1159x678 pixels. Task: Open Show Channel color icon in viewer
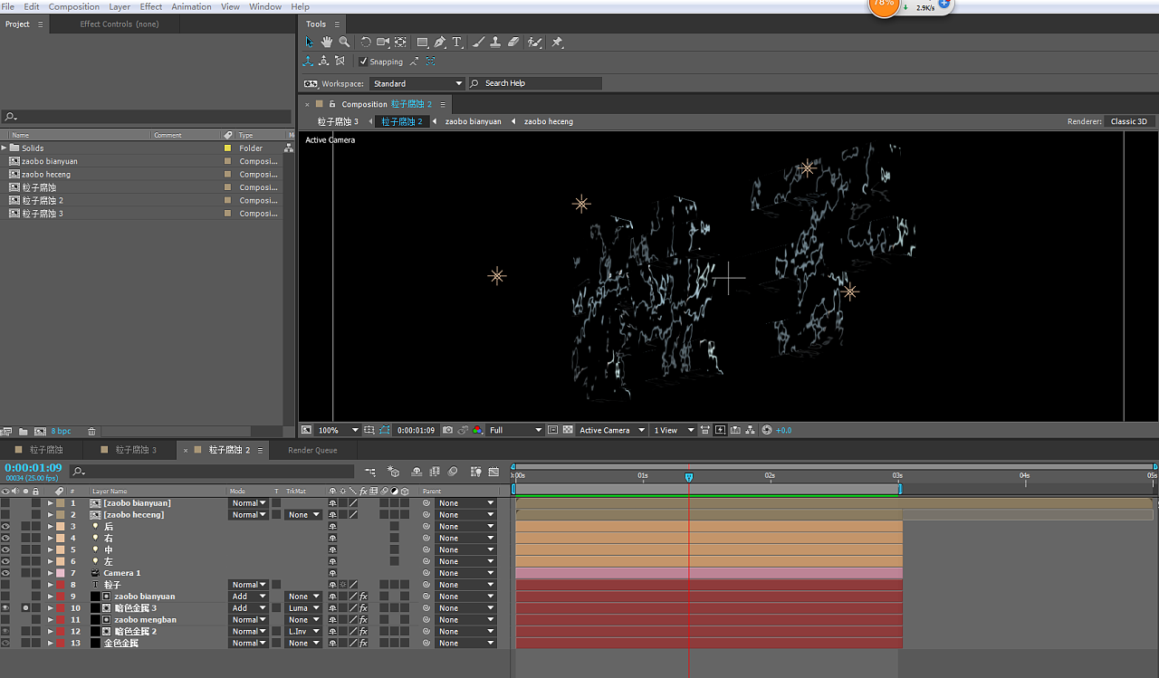pyautogui.click(x=477, y=430)
